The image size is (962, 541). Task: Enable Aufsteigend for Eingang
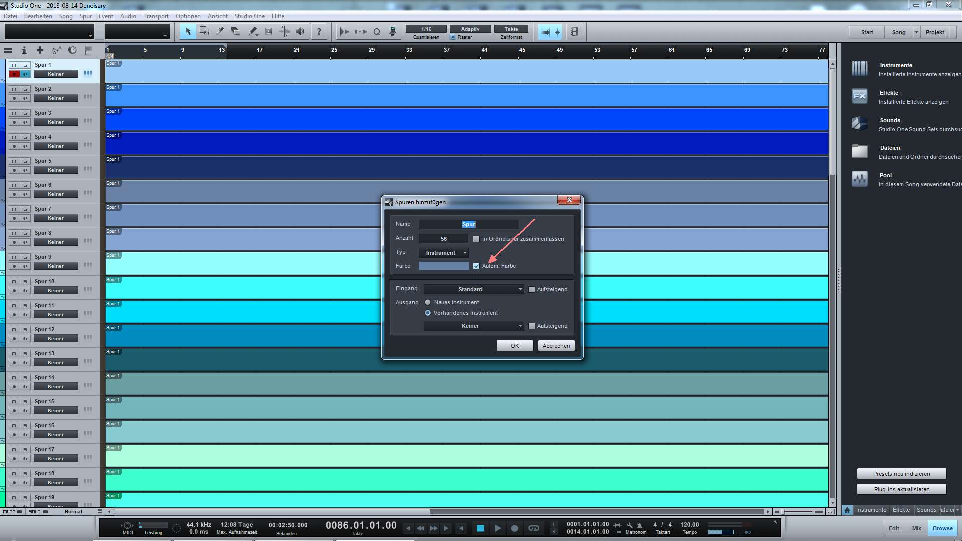pos(532,289)
